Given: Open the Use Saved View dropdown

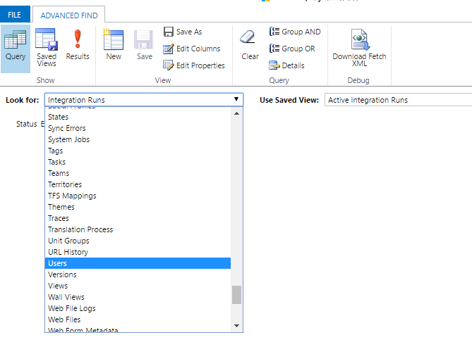Looking at the screenshot, I should (397, 100).
